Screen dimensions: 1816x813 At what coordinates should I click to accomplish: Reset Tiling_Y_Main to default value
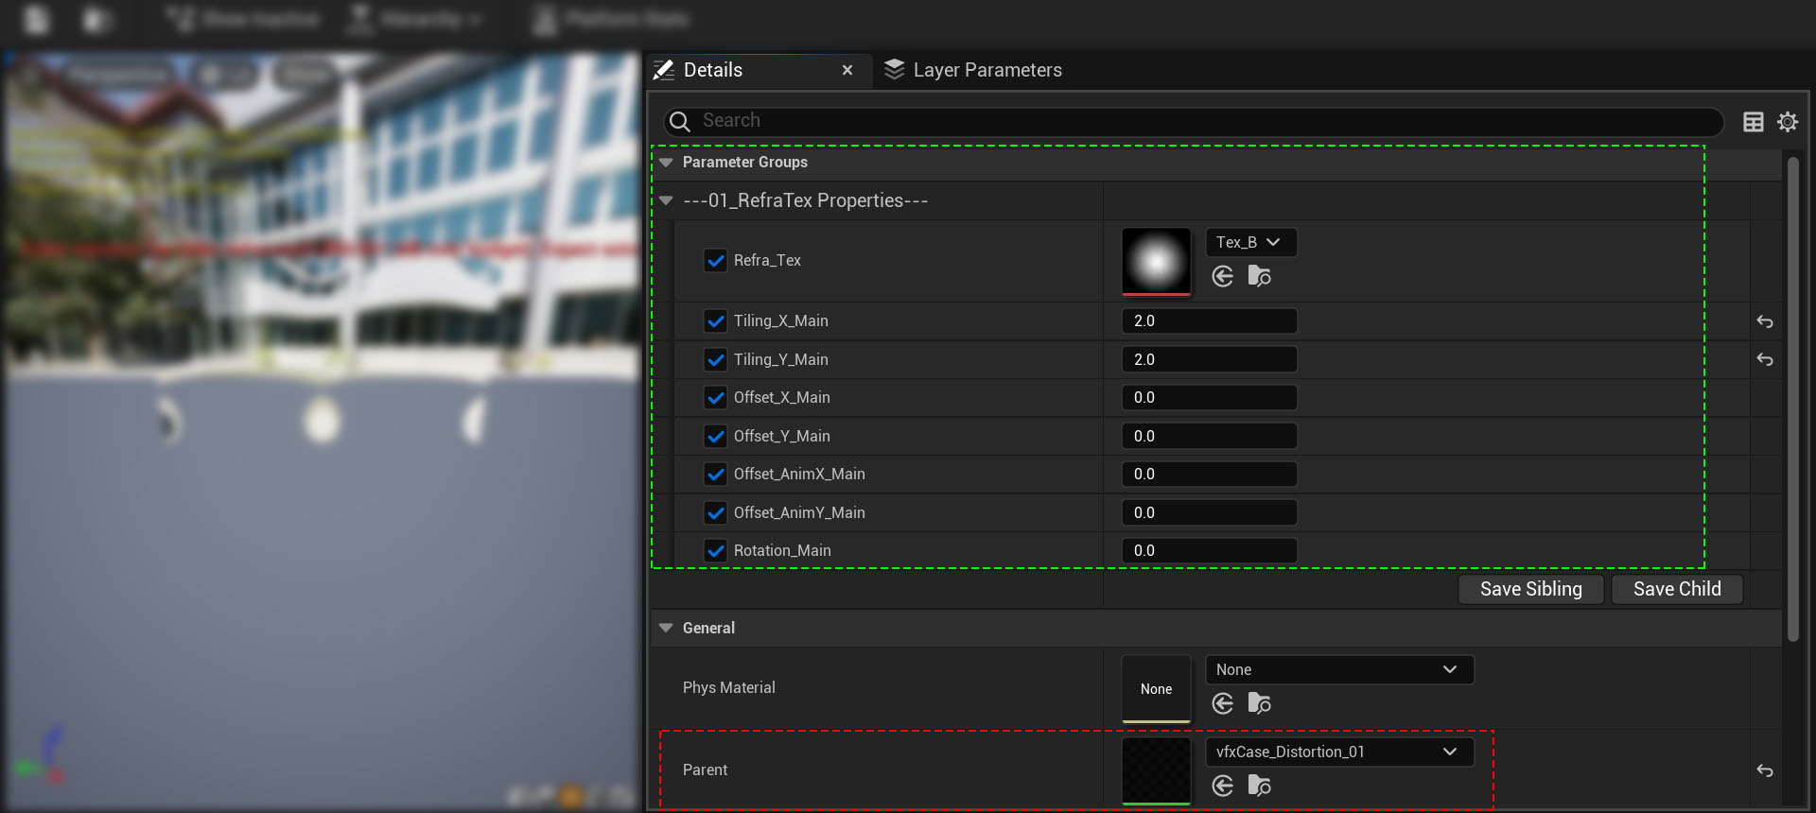[1765, 359]
